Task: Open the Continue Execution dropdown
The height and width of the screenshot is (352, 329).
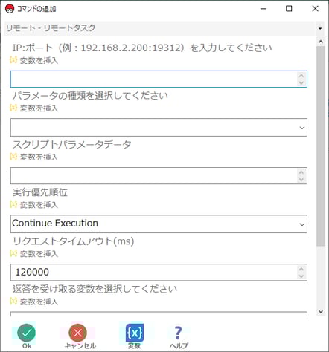Action: click(159, 224)
